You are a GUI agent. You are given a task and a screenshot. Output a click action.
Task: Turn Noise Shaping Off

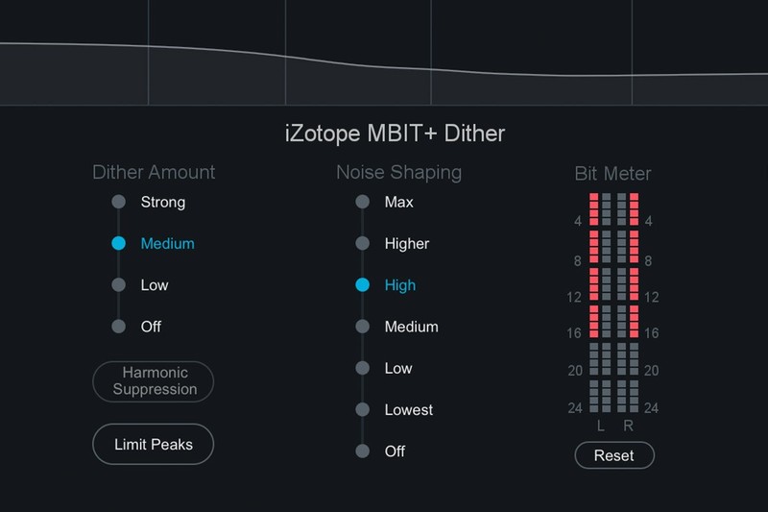click(x=362, y=451)
